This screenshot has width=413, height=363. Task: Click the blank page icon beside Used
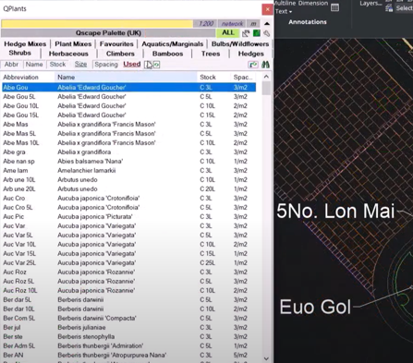tap(148, 65)
